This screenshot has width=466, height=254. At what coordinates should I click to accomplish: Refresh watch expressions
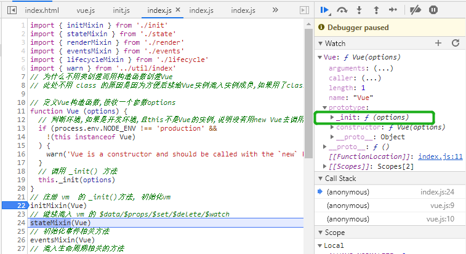click(x=456, y=43)
